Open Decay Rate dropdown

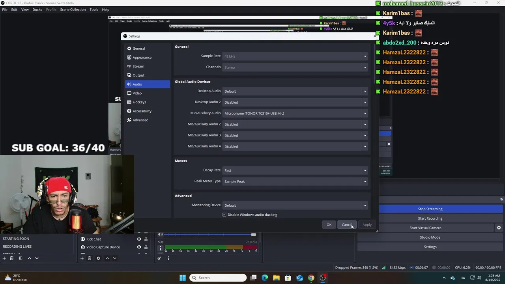296,170
